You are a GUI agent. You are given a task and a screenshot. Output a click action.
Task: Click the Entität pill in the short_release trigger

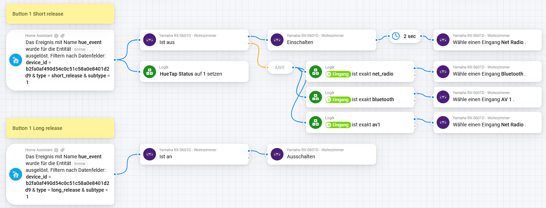tap(80, 50)
